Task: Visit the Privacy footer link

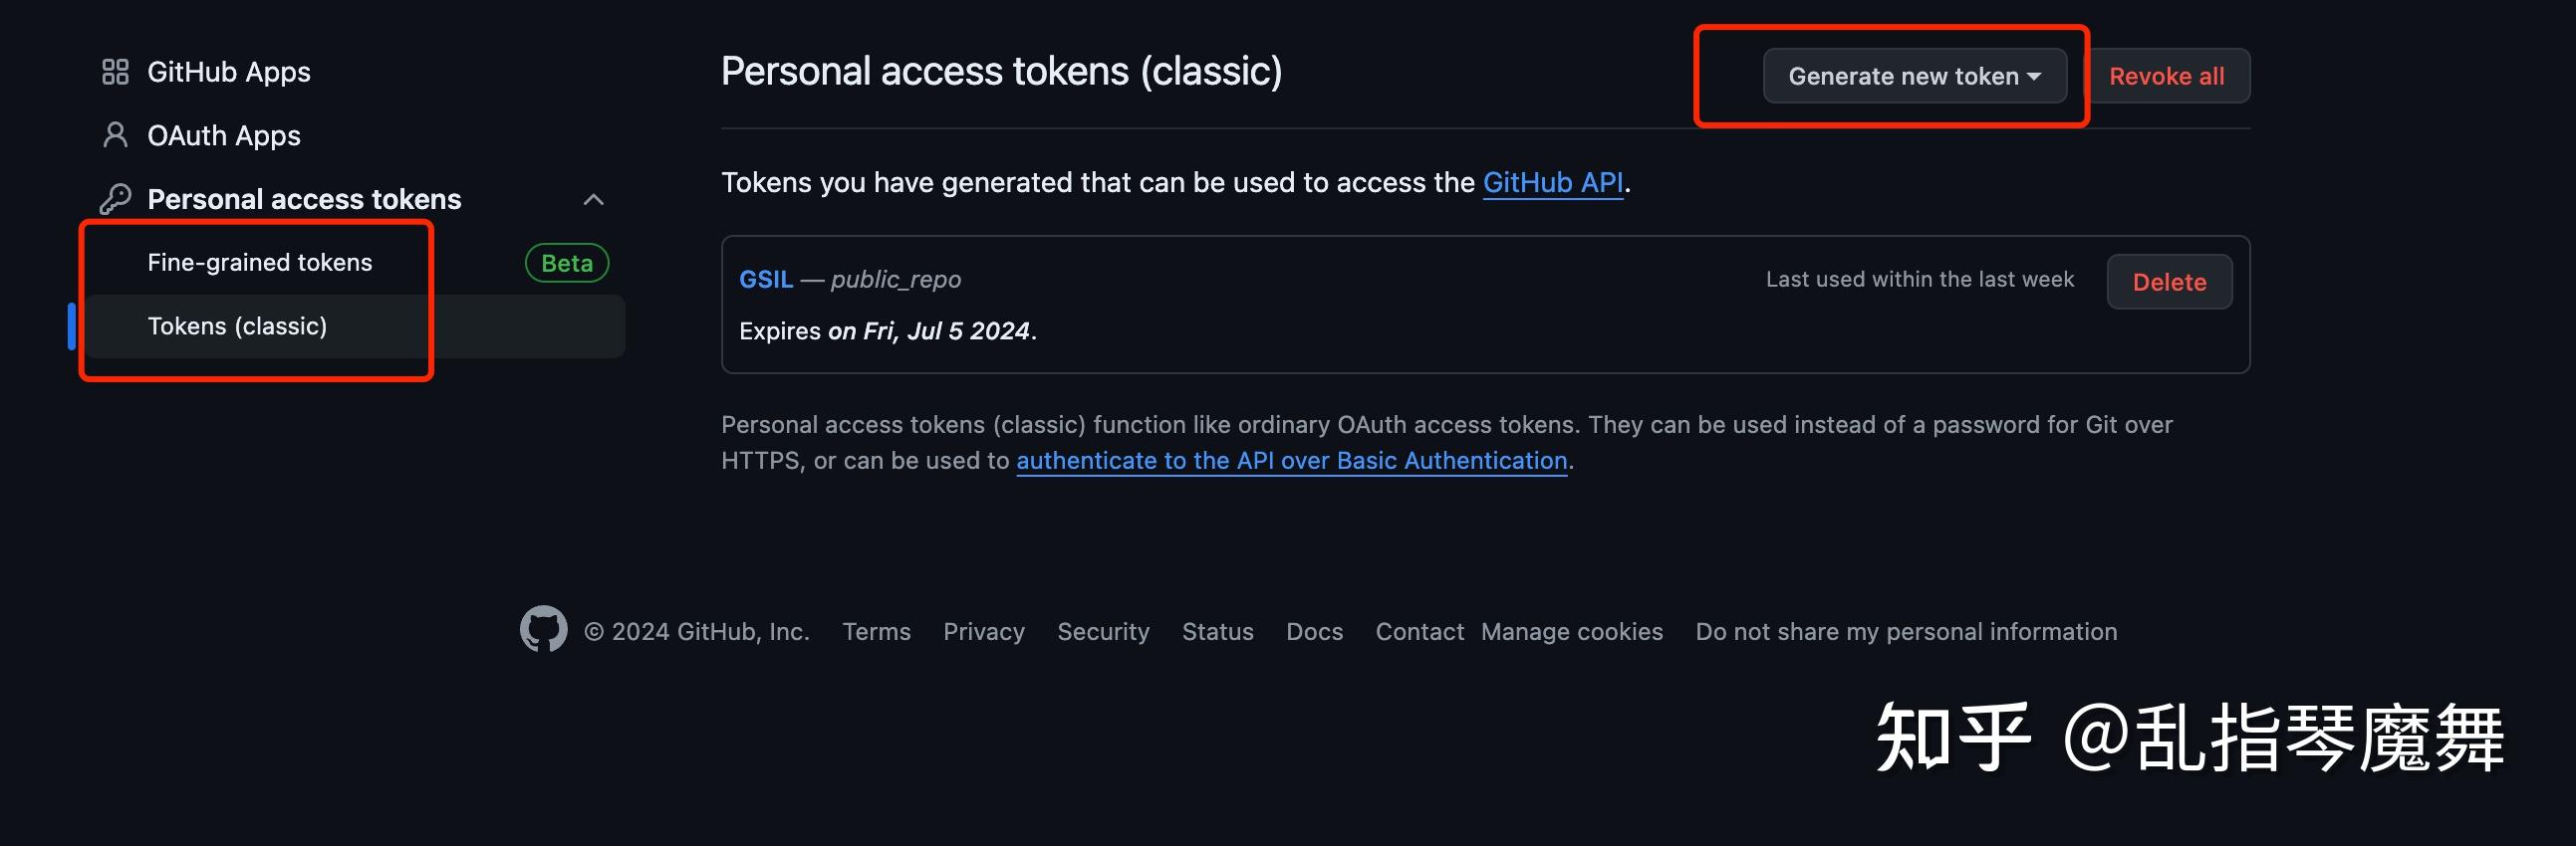Action: point(983,631)
